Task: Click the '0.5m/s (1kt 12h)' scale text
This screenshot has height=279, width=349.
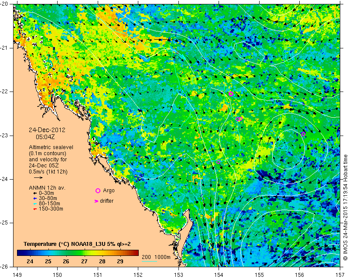Action: click(48, 172)
